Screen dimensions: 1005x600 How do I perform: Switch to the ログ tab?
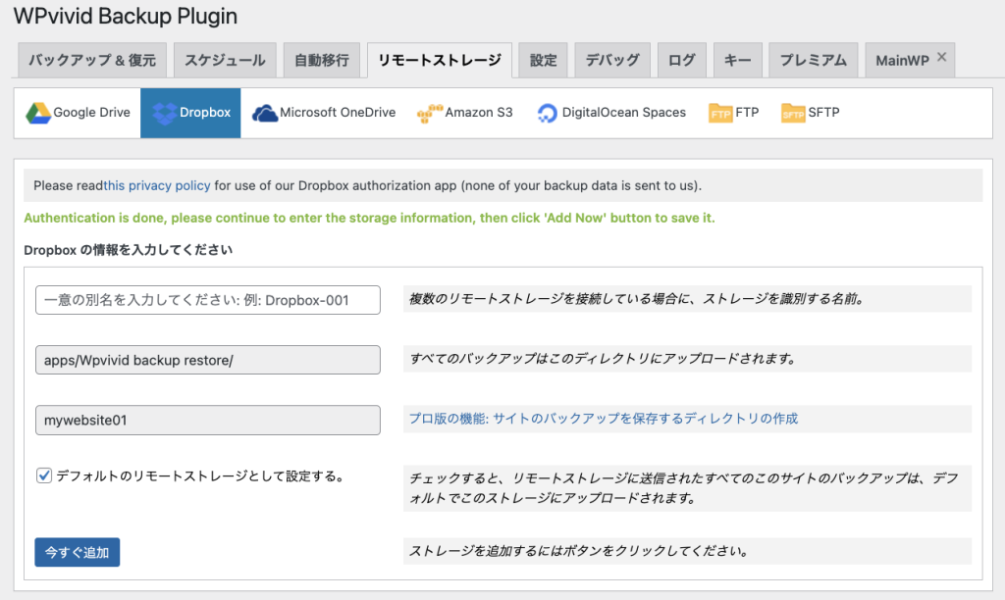point(681,61)
